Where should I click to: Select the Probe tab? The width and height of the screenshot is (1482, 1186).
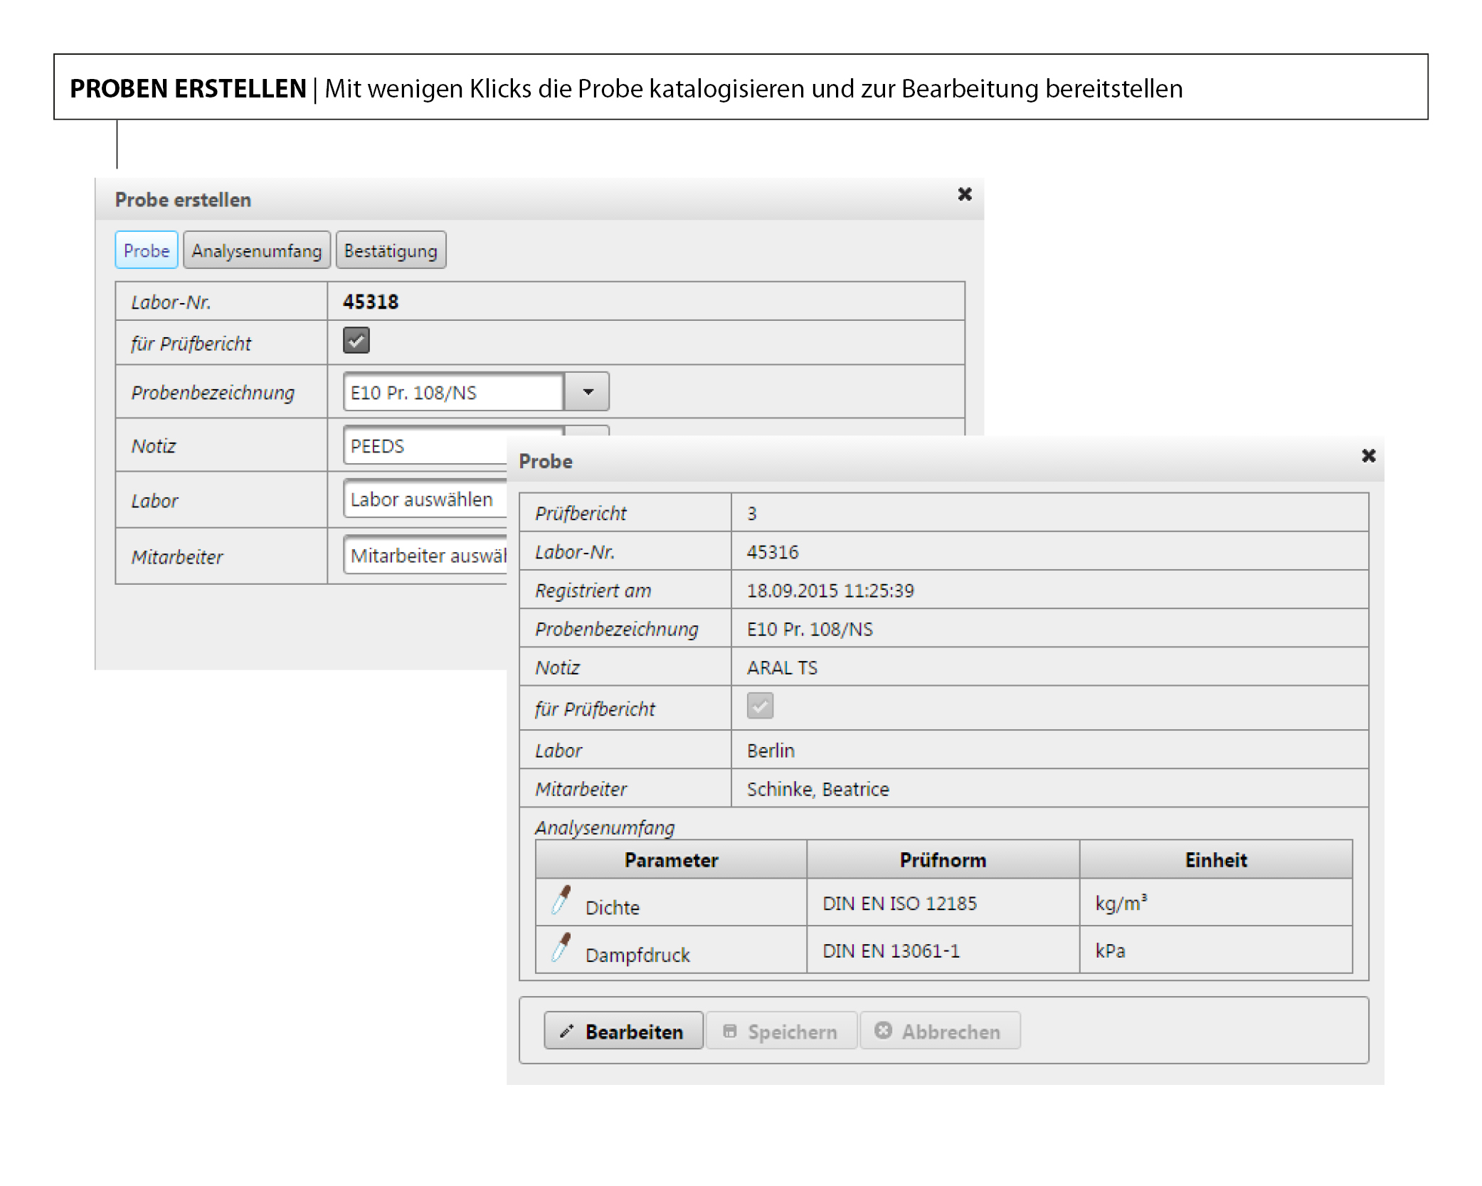pos(147,250)
